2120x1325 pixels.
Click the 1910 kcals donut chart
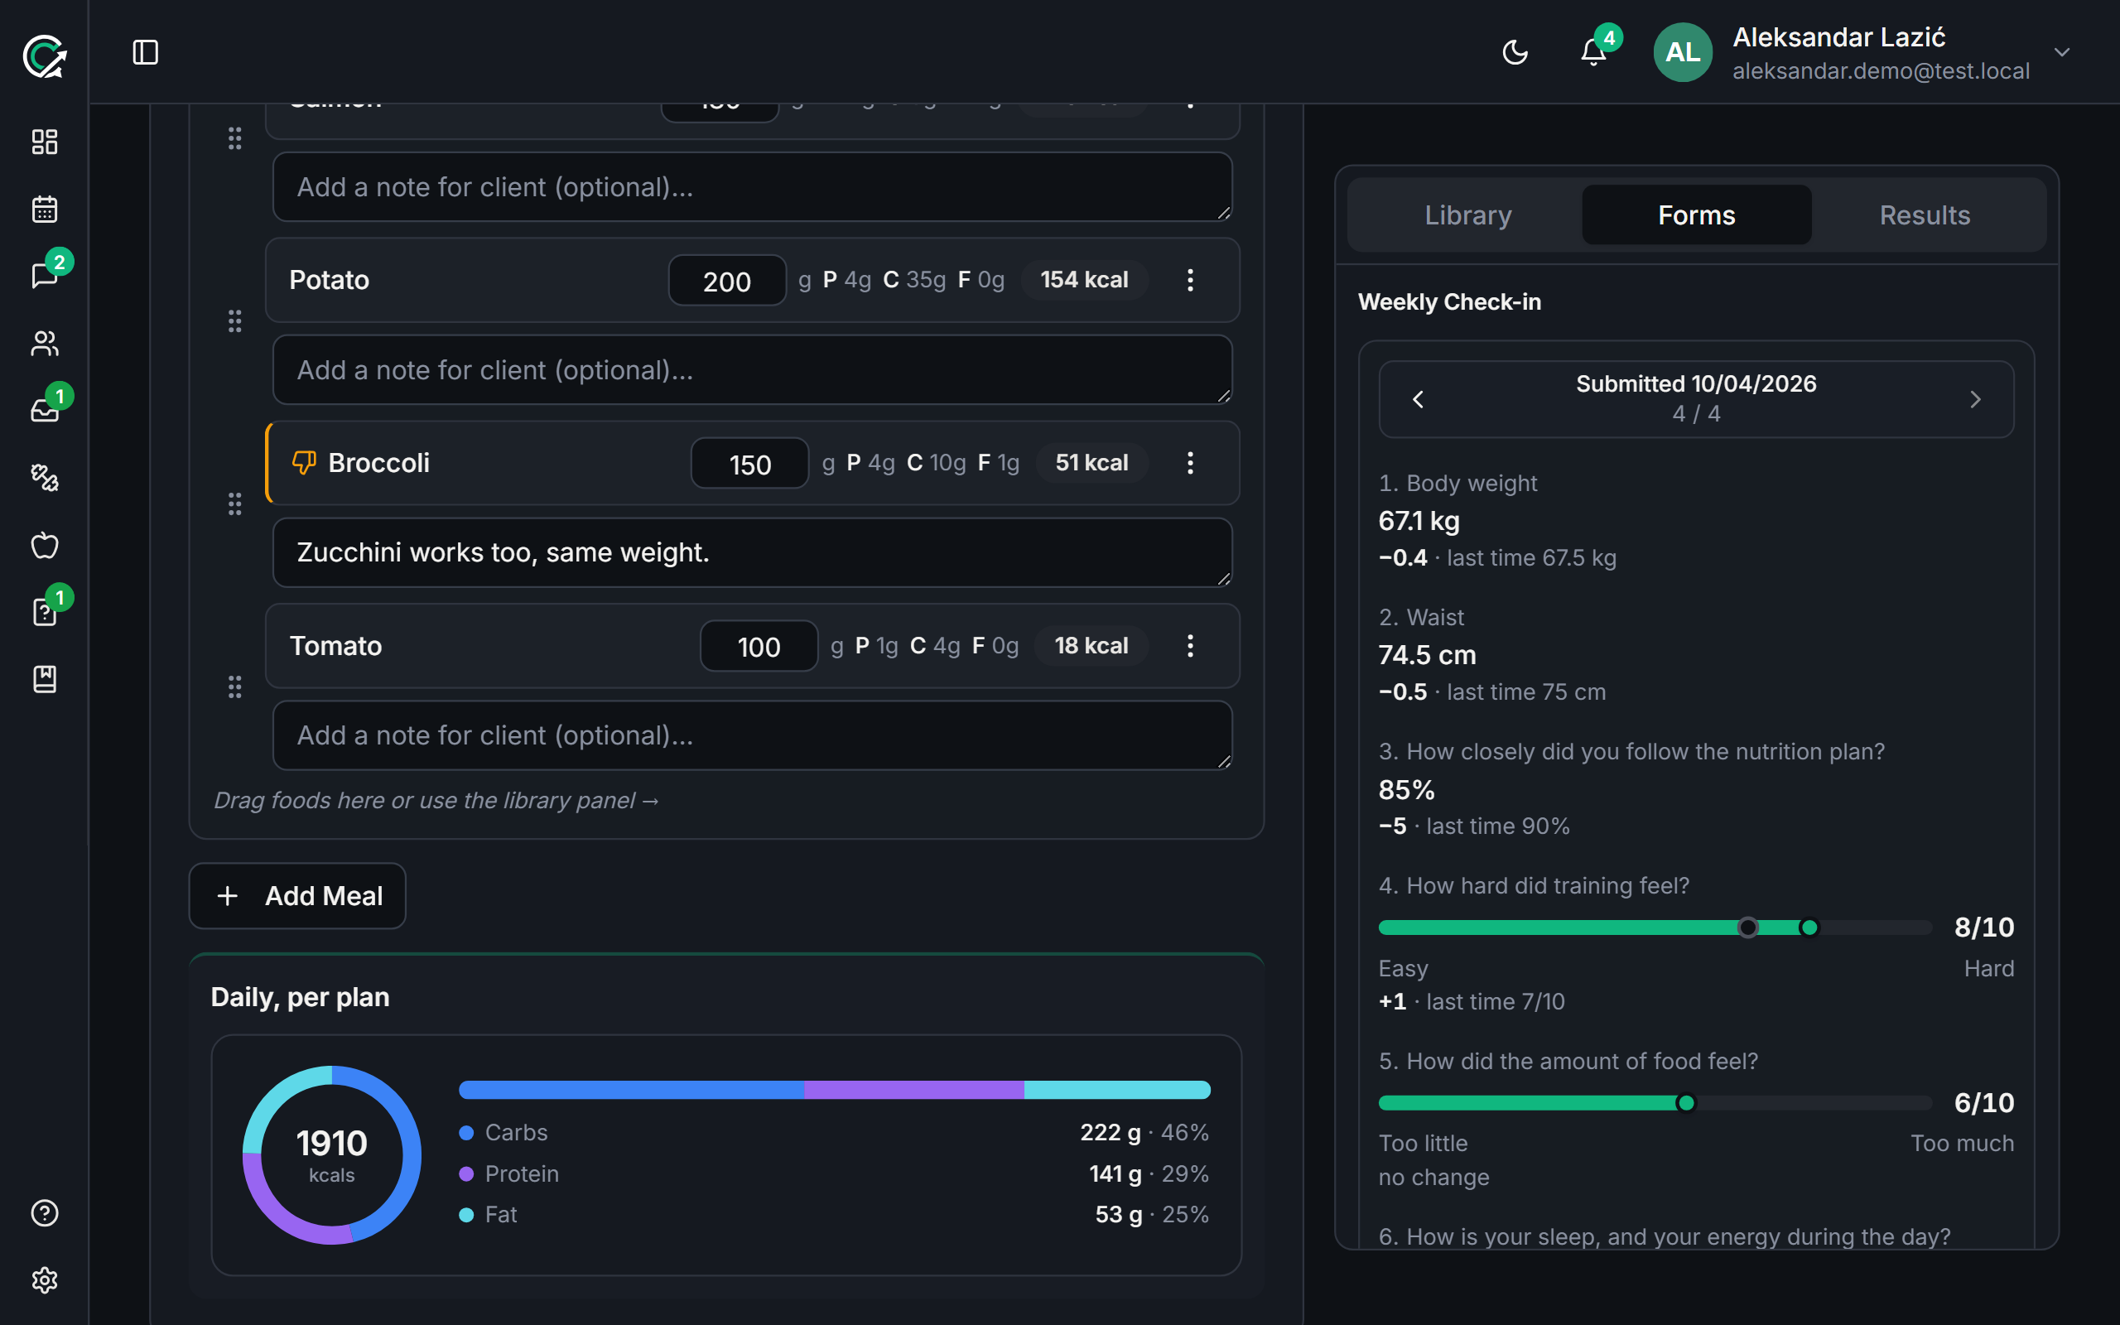click(x=332, y=1155)
